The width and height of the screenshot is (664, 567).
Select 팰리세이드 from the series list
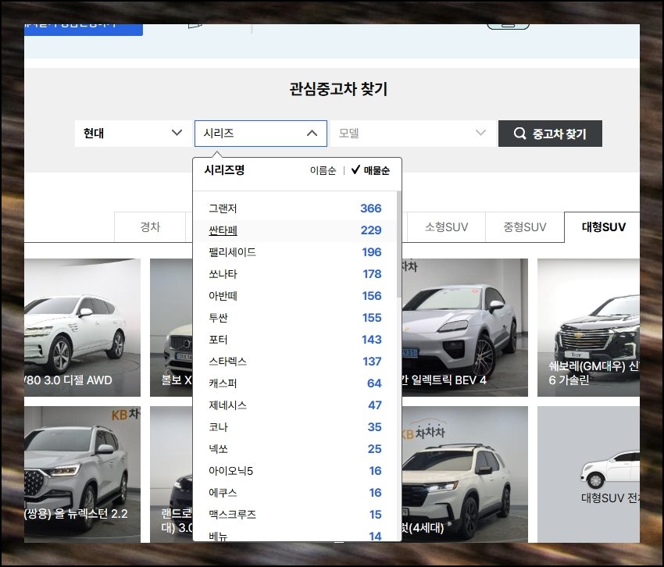(x=295, y=252)
